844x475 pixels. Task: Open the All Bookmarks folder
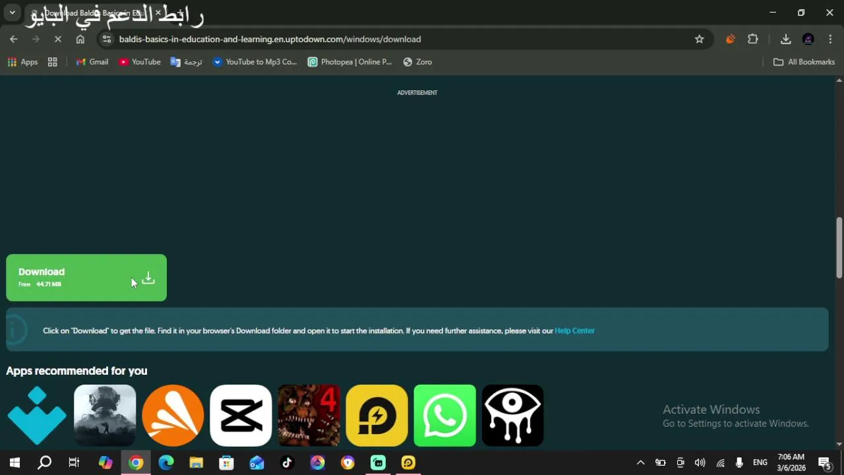pyautogui.click(x=804, y=62)
